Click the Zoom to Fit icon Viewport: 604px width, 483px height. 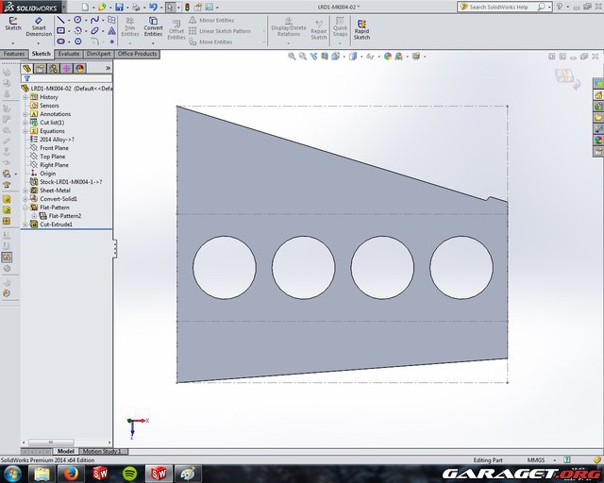[292, 56]
